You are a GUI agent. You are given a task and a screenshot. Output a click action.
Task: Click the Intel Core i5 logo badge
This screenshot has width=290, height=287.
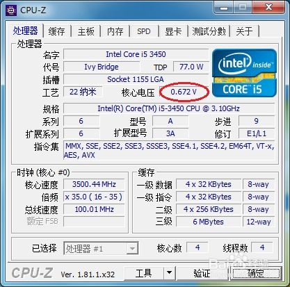click(x=244, y=73)
